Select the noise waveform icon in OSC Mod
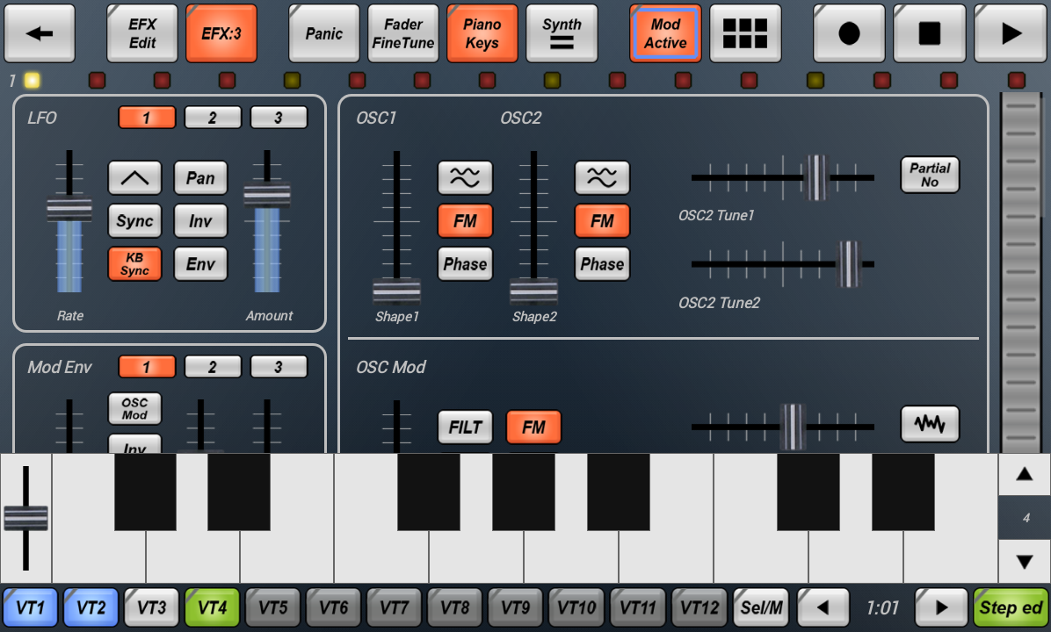Screen dimensions: 1051x632 coord(929,424)
